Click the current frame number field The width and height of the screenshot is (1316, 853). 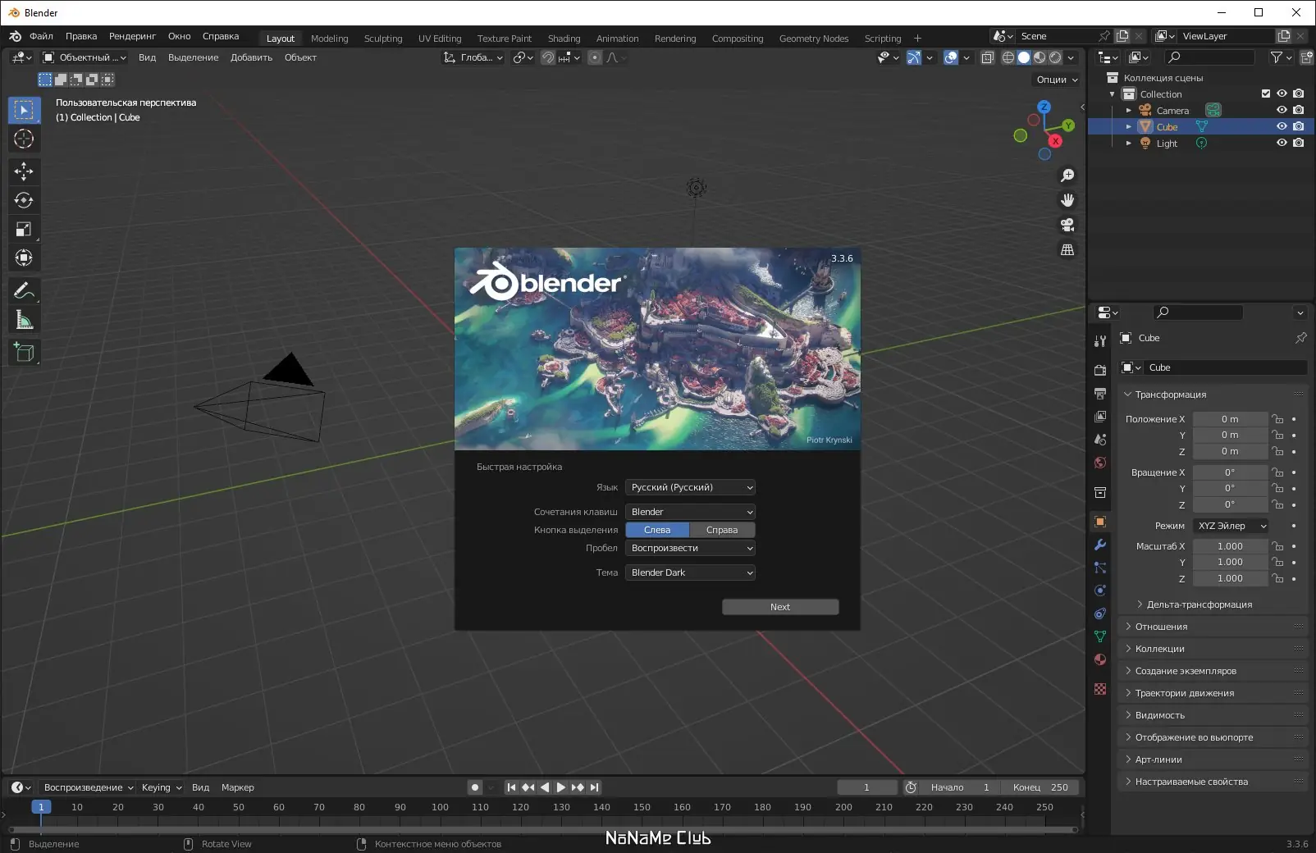tap(866, 787)
